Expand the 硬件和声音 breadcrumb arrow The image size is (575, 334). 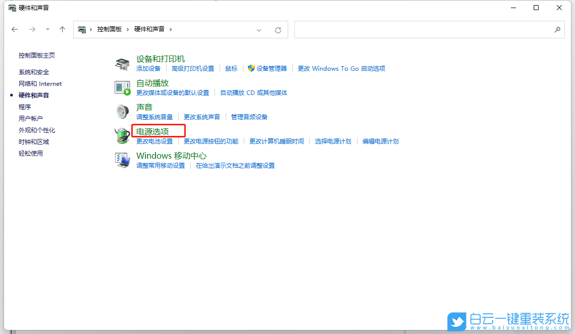171,29
